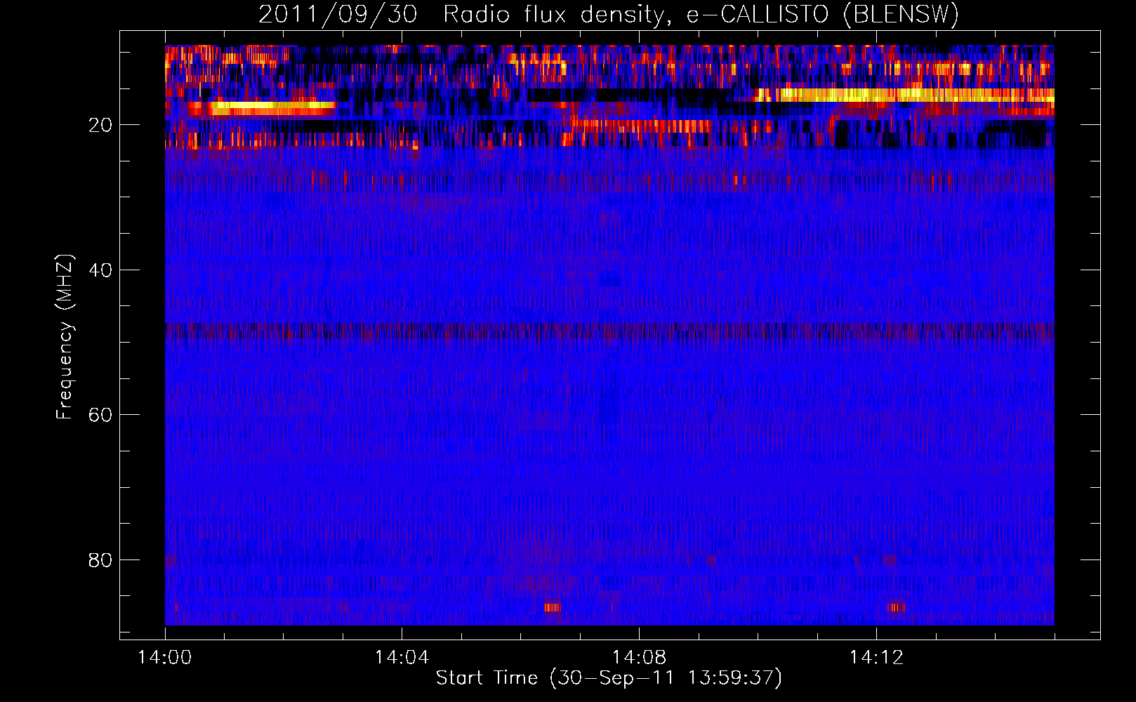Click the 60 MHz frequency axis label
Viewport: 1136px width, 702px height.
(101, 415)
